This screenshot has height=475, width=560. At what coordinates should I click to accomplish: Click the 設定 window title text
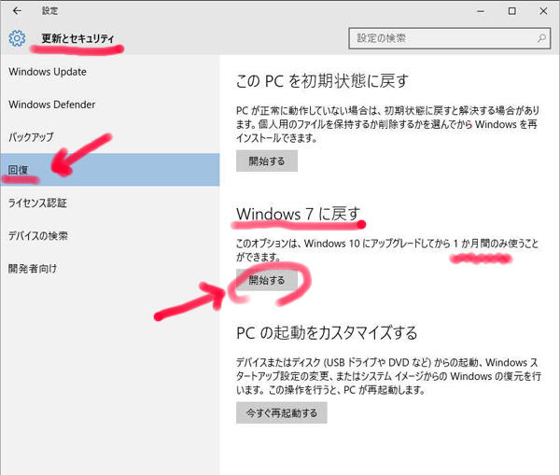coord(49,10)
